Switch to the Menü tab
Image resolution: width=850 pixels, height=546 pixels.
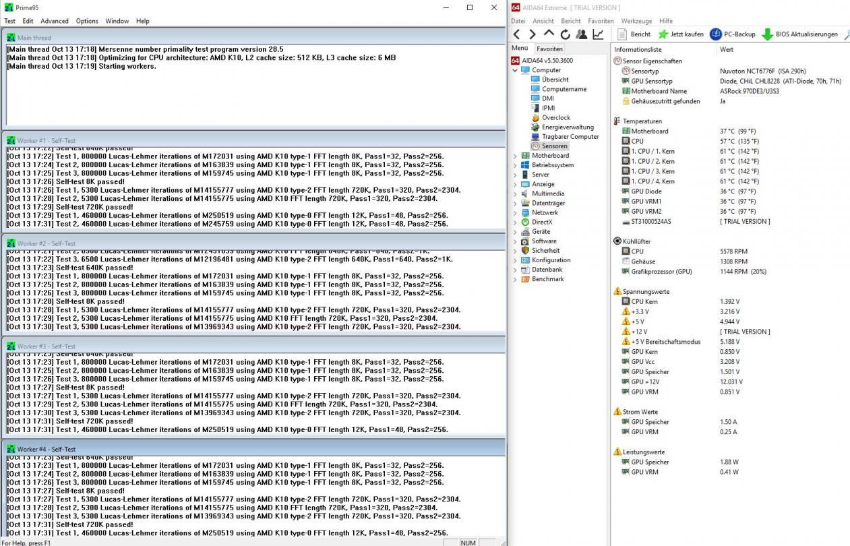pyautogui.click(x=520, y=48)
